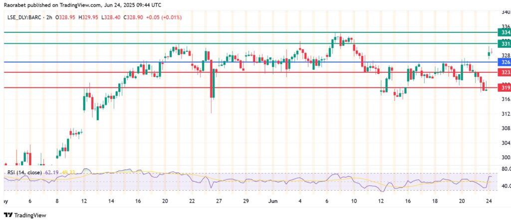The height and width of the screenshot is (220, 511).
Task: Click the latest green candlestick
Action: [x=488, y=53]
